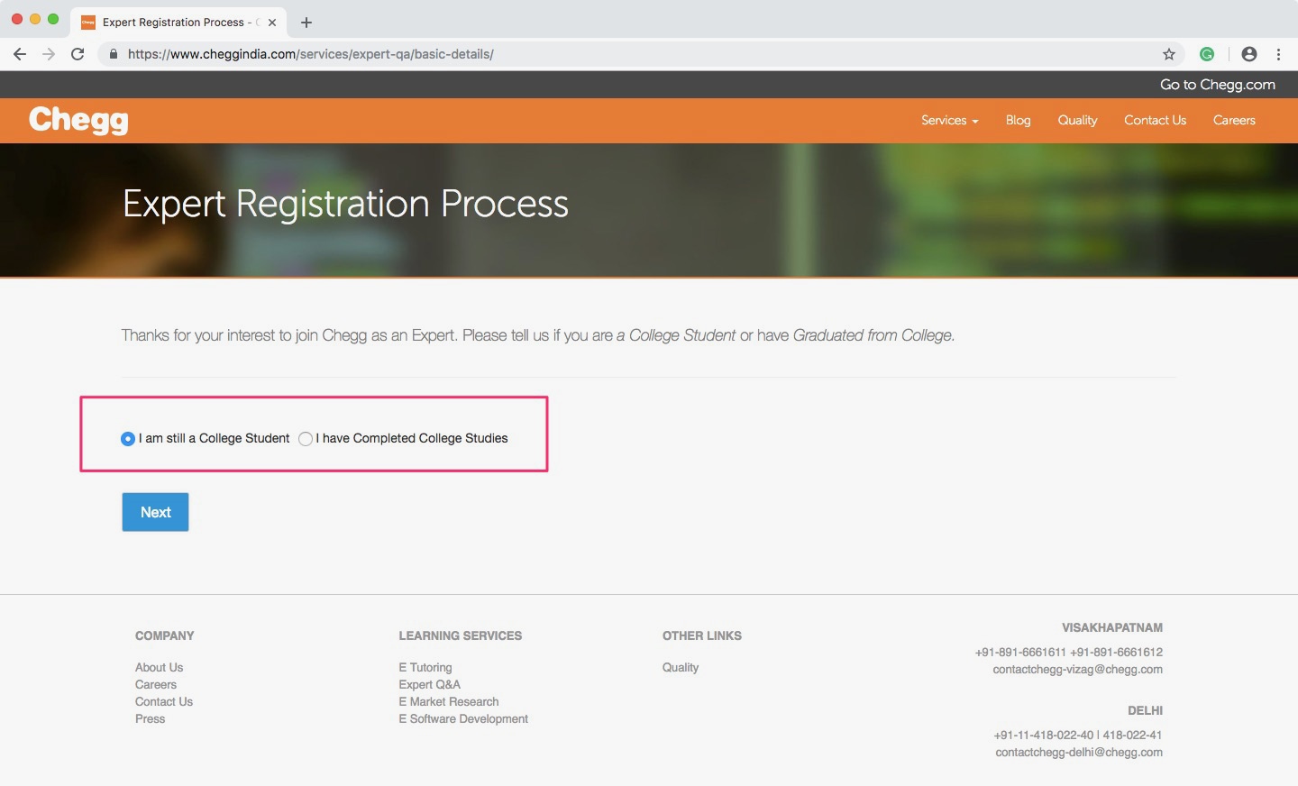The height and width of the screenshot is (786, 1298).
Task: Click the contactchegg-vizag@chegg.com email
Action: click(1077, 670)
